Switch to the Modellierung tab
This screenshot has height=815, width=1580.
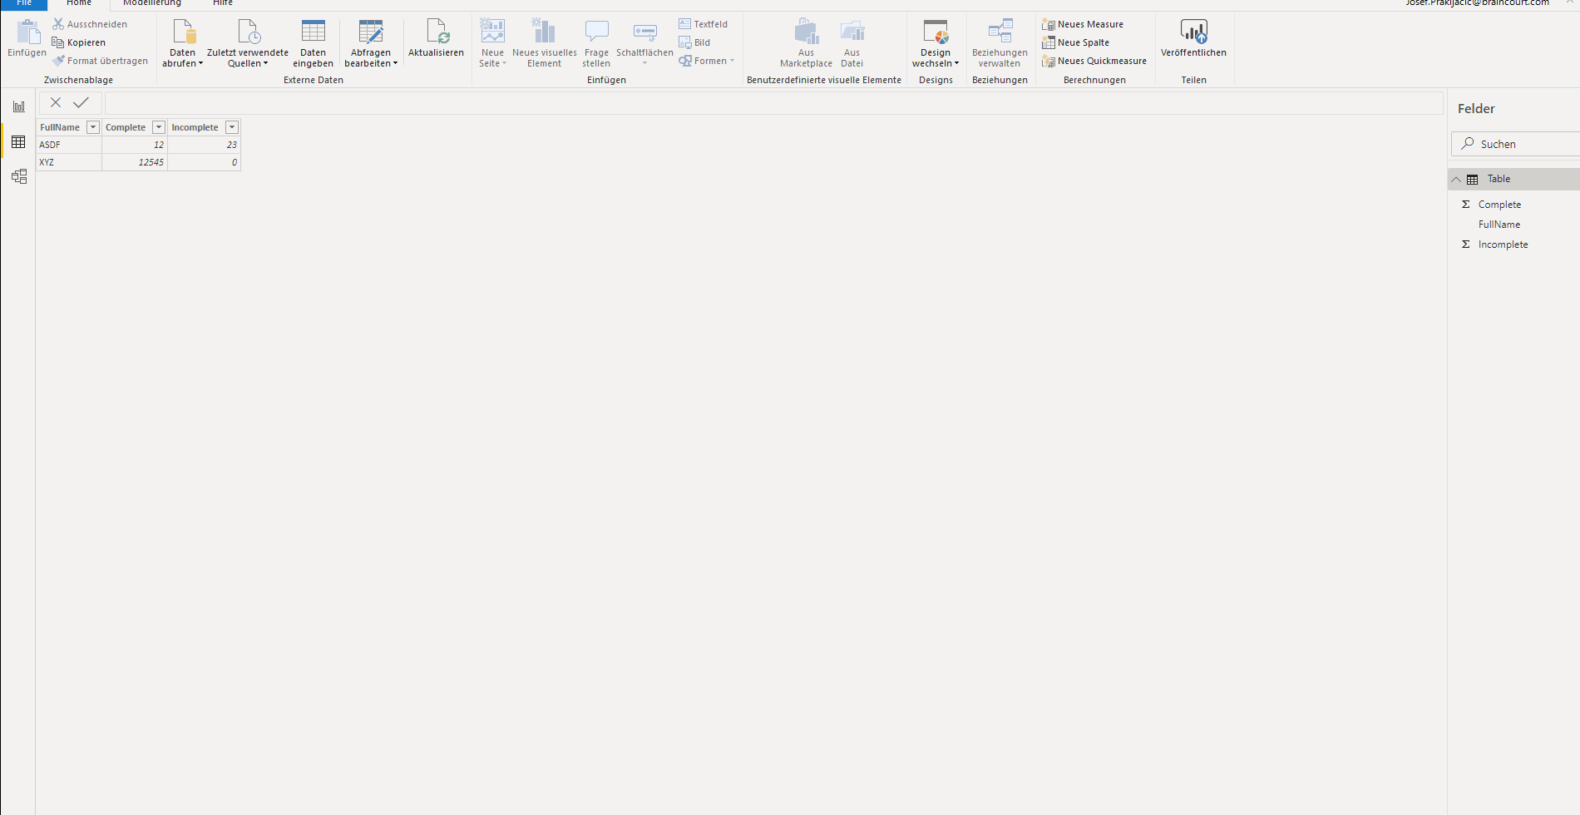point(152,3)
